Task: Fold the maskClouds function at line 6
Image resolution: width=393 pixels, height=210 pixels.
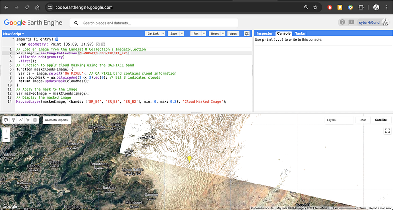Action: pos(13,69)
